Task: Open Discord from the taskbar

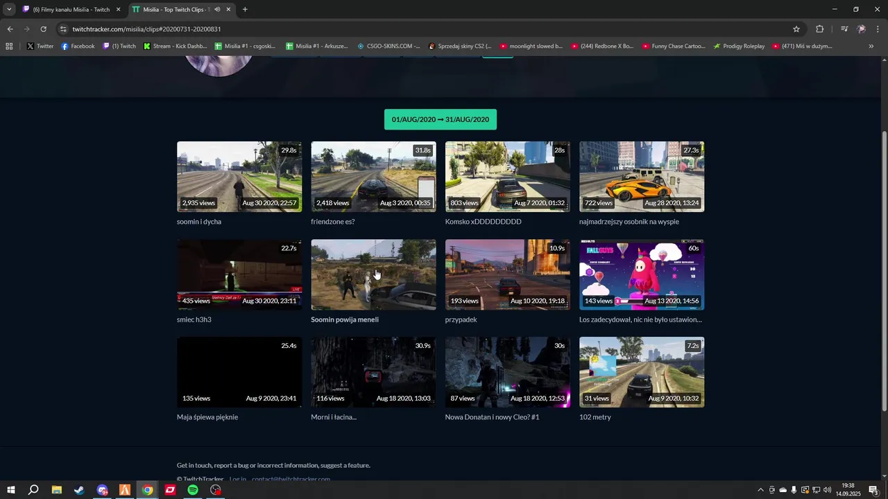Action: pos(102,490)
